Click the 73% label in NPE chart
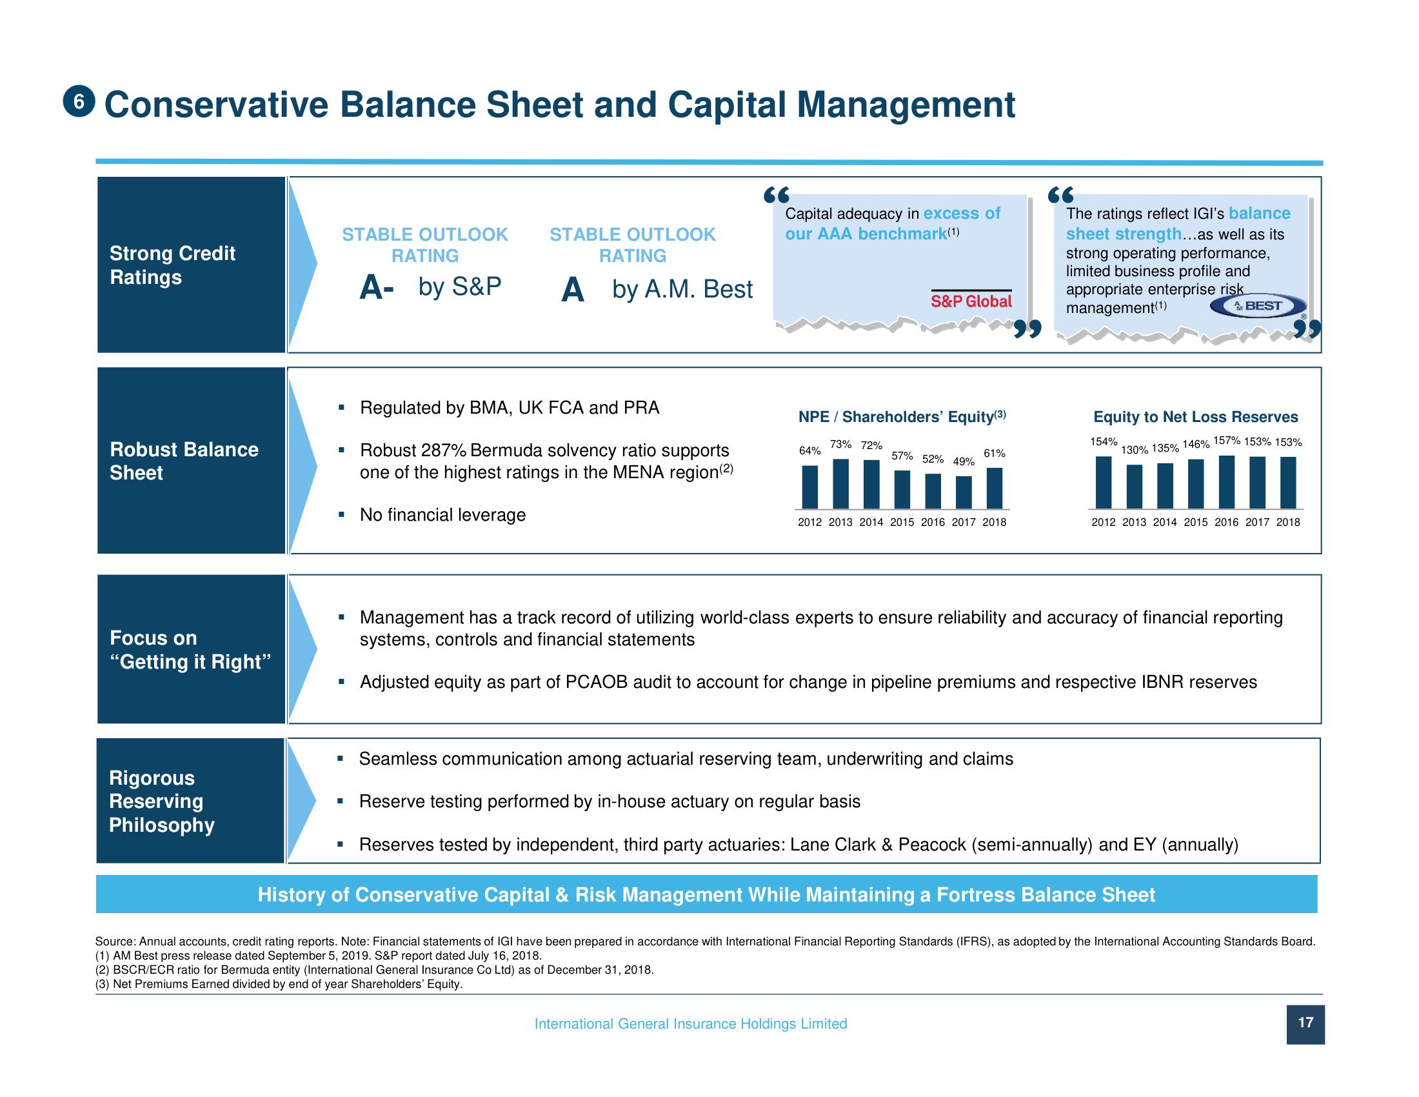 pyautogui.click(x=840, y=445)
